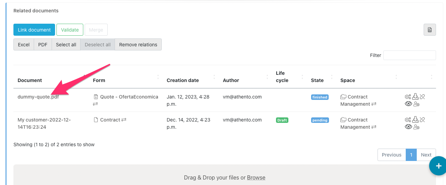Viewport: 446px width, 185px height.
Task: Click the Browse link in the drop zone
Action: [x=256, y=177]
